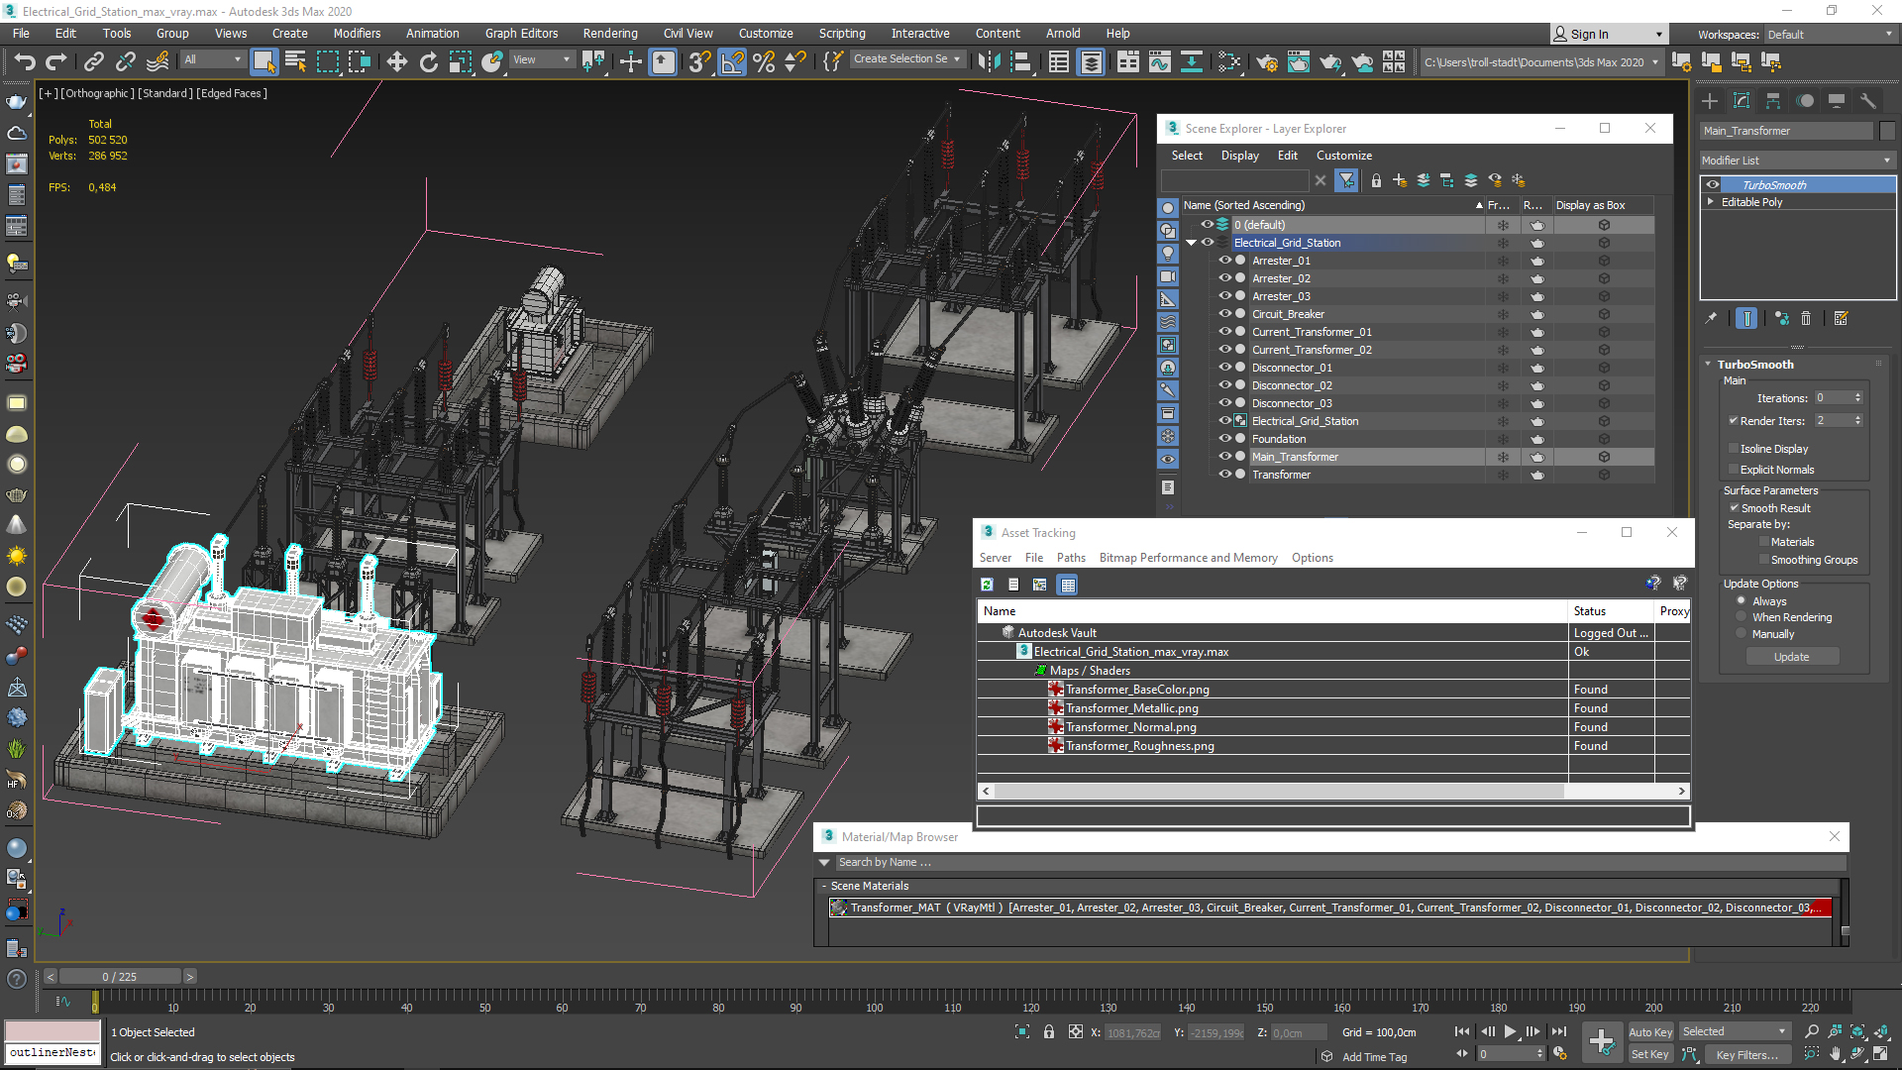Click the lock icon in Scene Explorer toolbar

1376,180
